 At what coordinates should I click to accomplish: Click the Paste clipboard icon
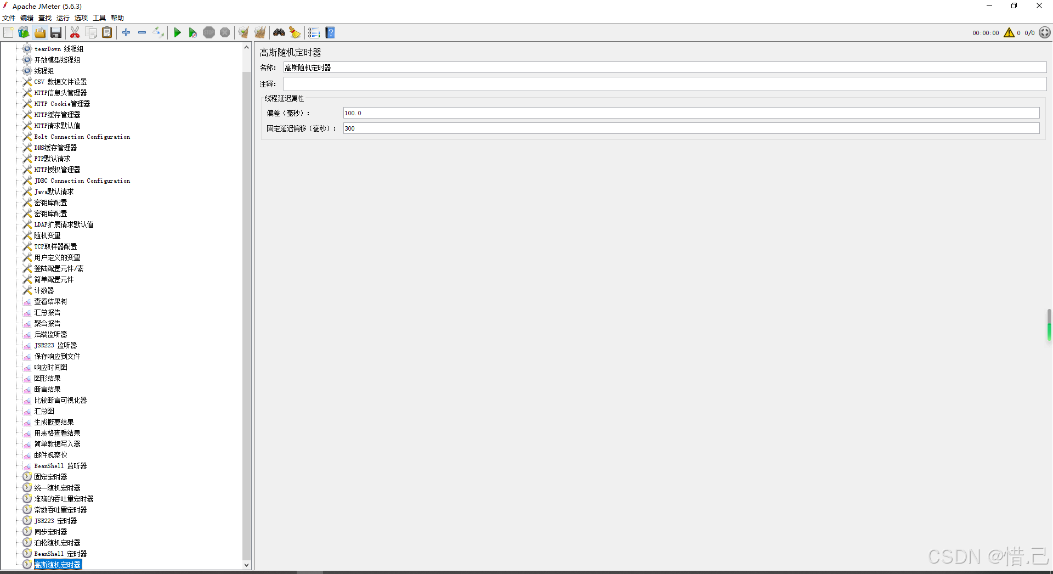[107, 33]
